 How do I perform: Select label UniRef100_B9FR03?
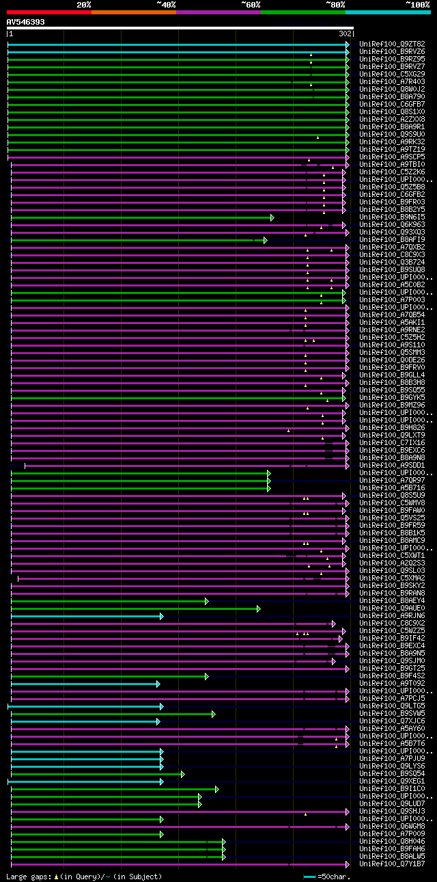(392, 202)
